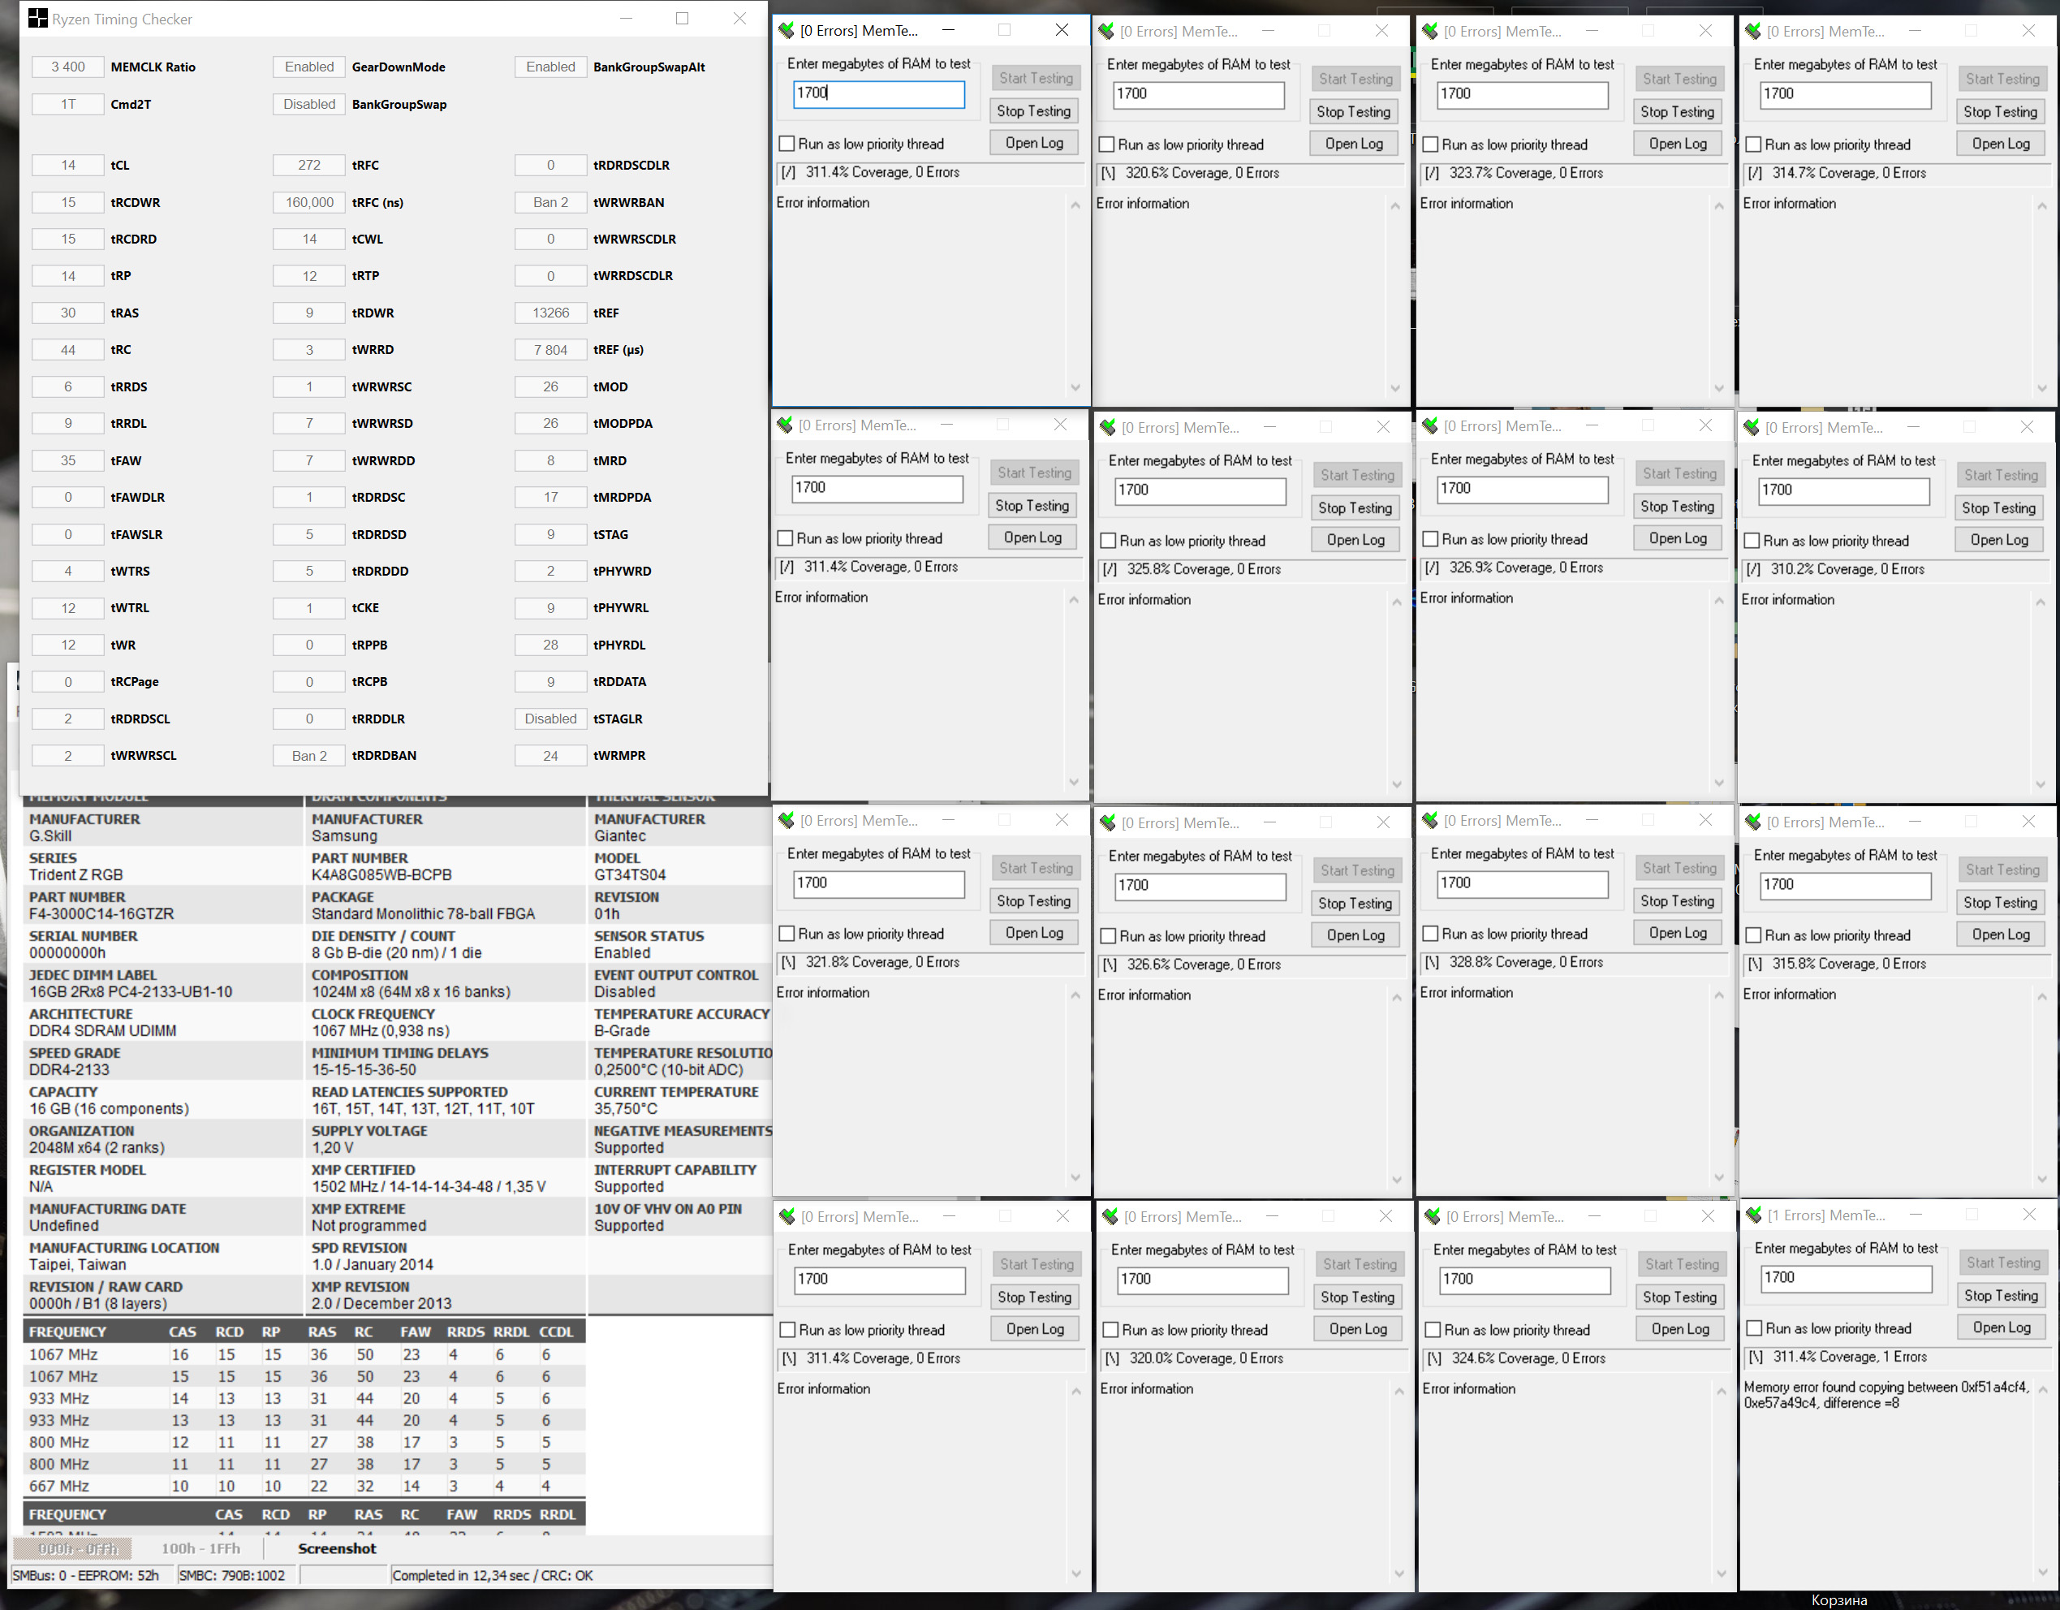Maximize the Ryzen Timing Checker window

pyautogui.click(x=682, y=19)
